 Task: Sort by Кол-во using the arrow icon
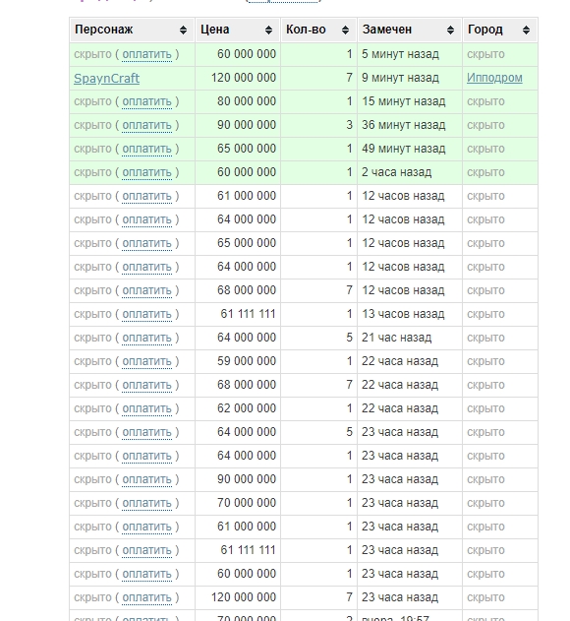pos(345,31)
